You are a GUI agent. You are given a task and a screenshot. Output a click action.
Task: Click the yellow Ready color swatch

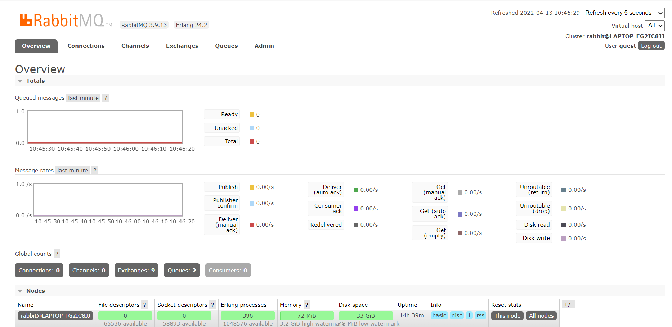[x=252, y=114]
